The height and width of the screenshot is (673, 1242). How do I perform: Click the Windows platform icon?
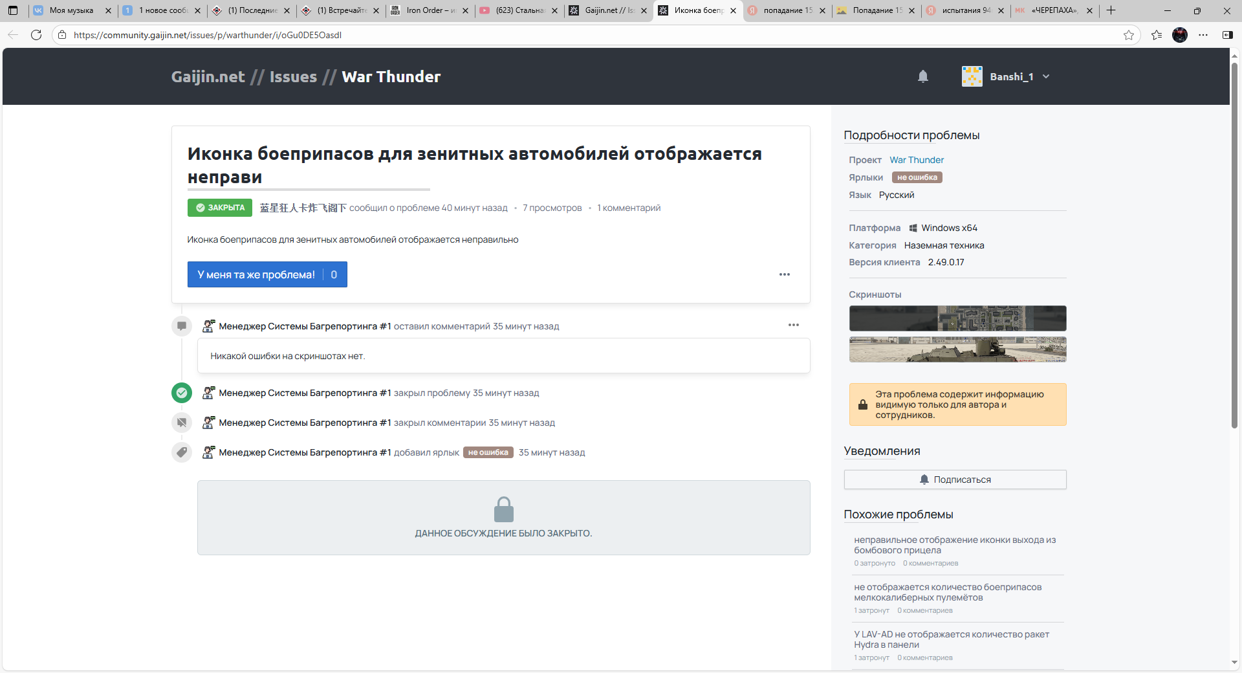(913, 228)
